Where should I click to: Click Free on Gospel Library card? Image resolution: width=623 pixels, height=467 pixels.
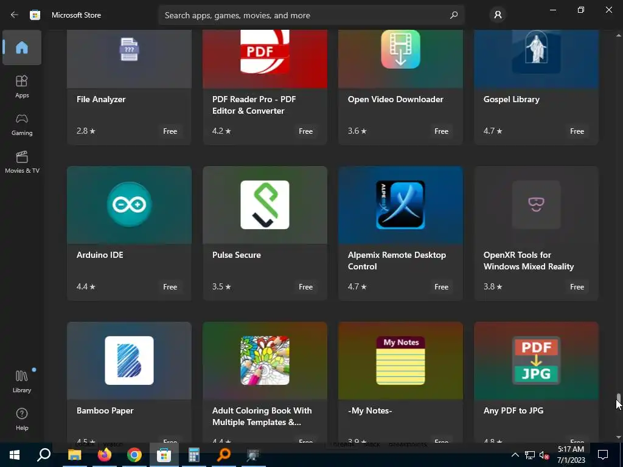pyautogui.click(x=577, y=131)
